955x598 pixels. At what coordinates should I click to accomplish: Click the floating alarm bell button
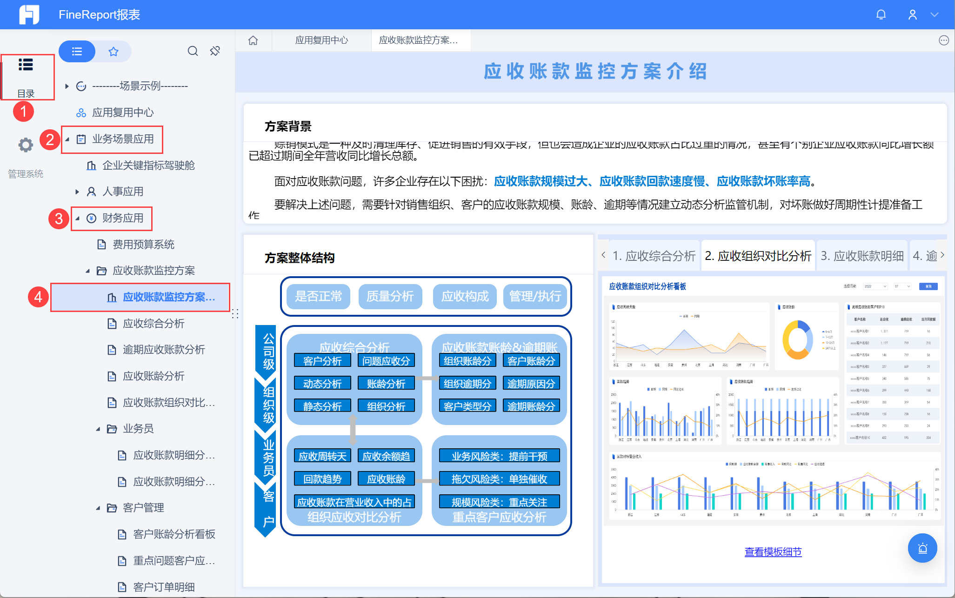[922, 548]
